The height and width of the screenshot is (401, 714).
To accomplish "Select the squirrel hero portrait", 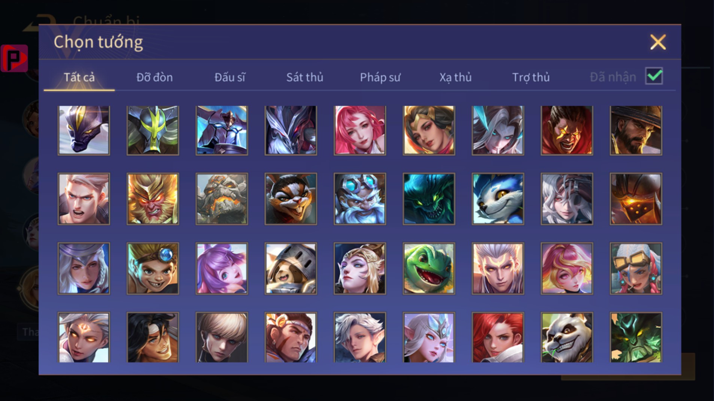I will click(291, 199).
